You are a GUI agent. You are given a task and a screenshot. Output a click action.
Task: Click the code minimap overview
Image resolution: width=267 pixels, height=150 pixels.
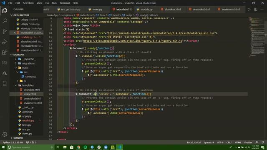[x=257, y=37]
